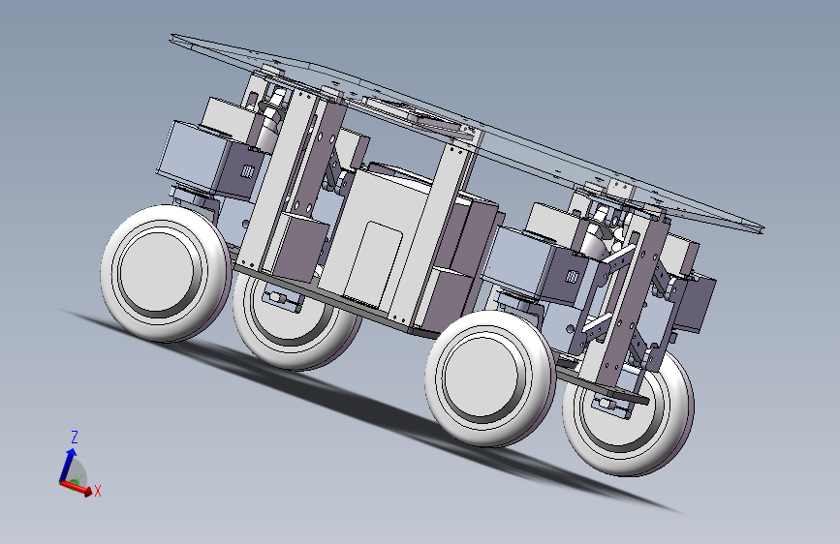
Task: Select the leftmost wheel hub of the robot
Action: click(157, 270)
